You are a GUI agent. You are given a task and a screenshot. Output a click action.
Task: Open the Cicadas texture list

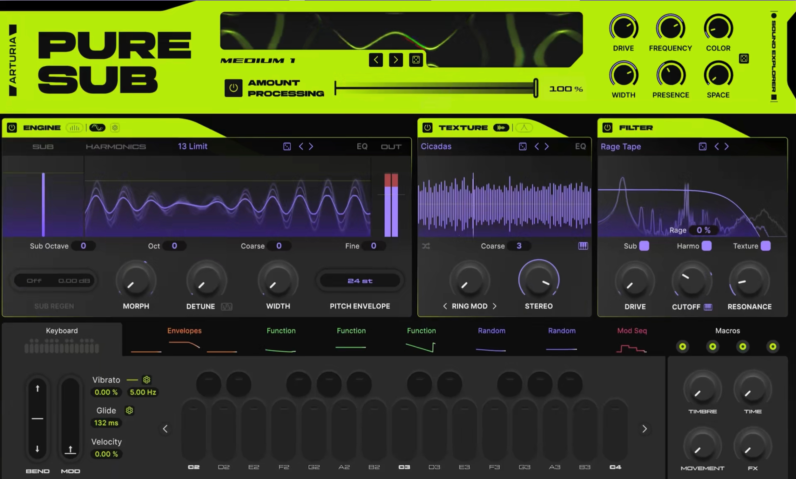coord(436,146)
